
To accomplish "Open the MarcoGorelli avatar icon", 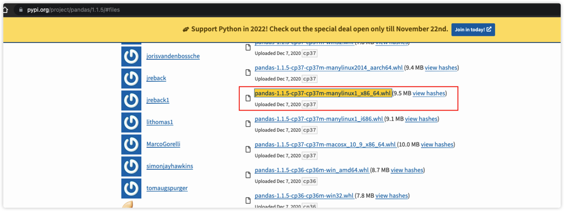I will point(131,145).
